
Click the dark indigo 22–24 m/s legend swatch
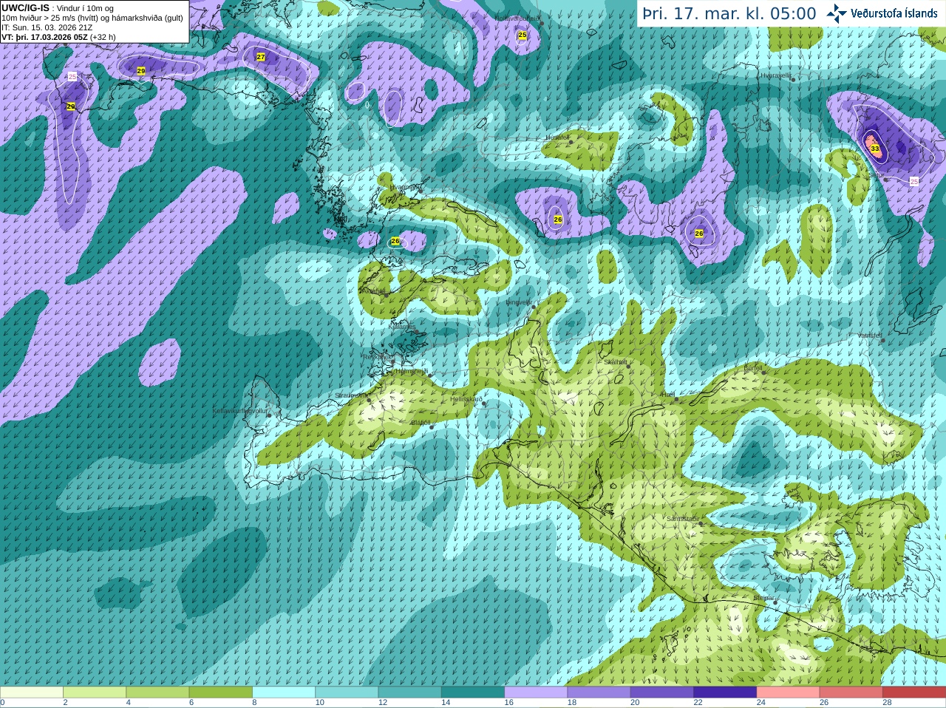click(x=725, y=692)
